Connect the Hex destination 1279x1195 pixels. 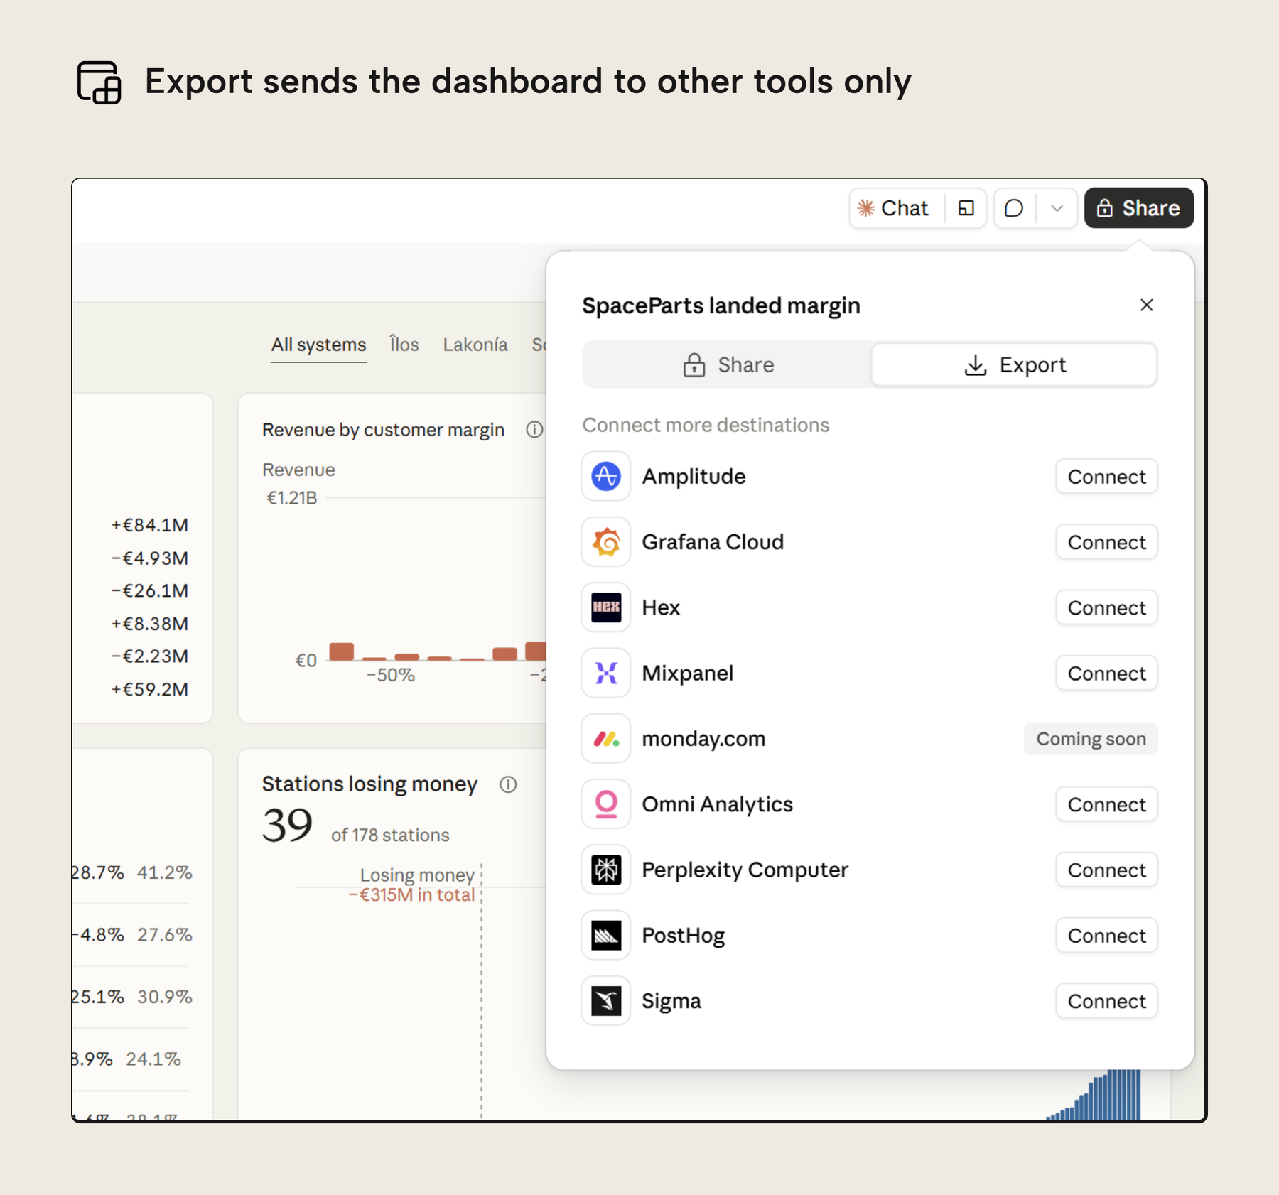[x=1106, y=607]
